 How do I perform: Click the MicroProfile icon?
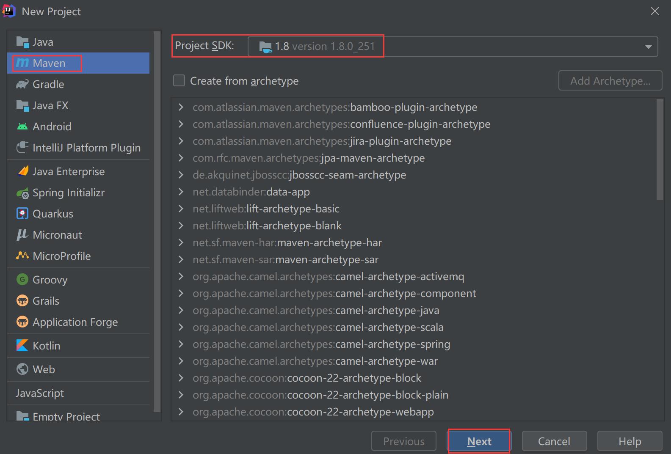coord(22,256)
